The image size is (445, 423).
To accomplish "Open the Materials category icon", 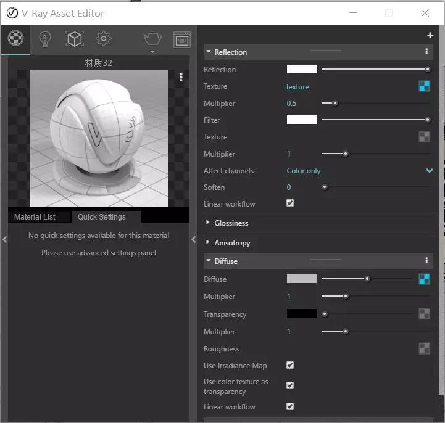I will click(15, 38).
